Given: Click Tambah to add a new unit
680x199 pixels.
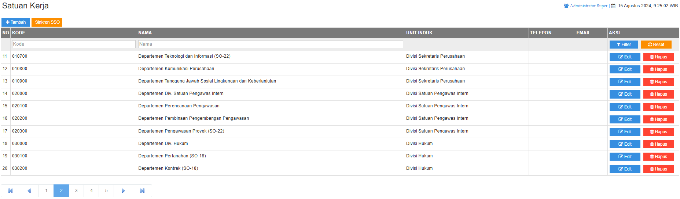Looking at the screenshot, I should [16, 22].
